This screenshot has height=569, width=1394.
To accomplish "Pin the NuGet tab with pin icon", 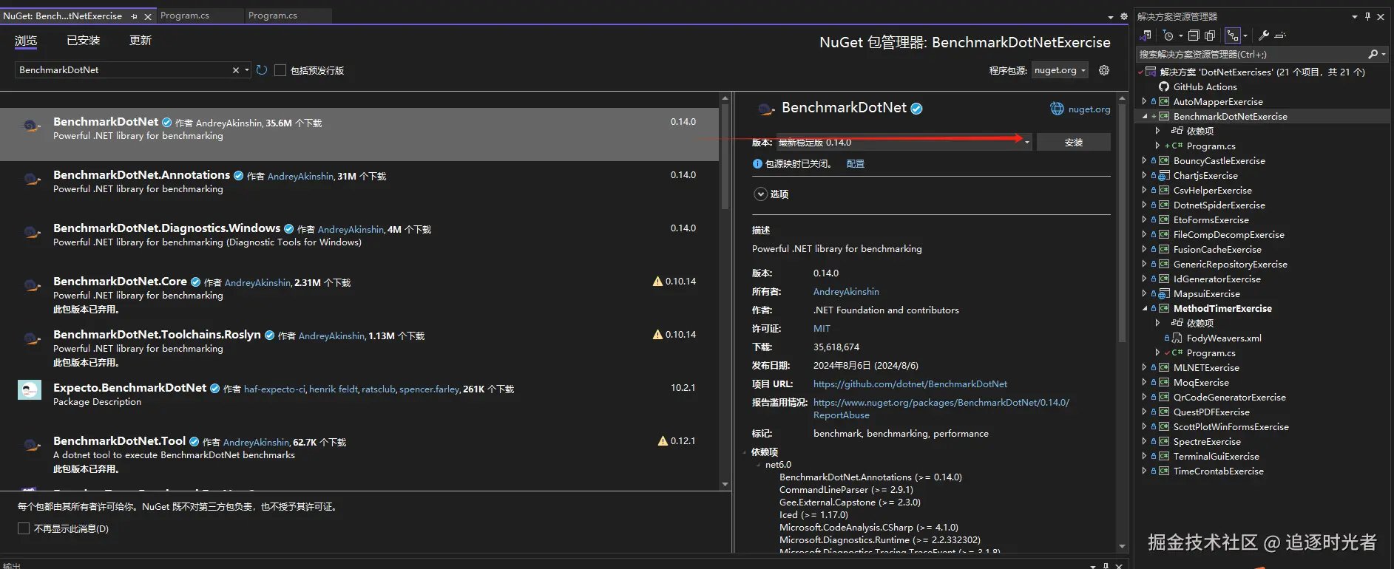I will [x=134, y=16].
